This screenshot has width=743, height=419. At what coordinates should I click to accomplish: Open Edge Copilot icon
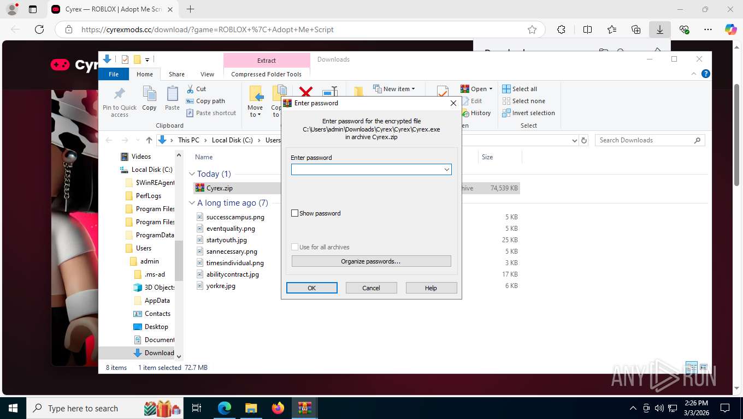coord(731,29)
